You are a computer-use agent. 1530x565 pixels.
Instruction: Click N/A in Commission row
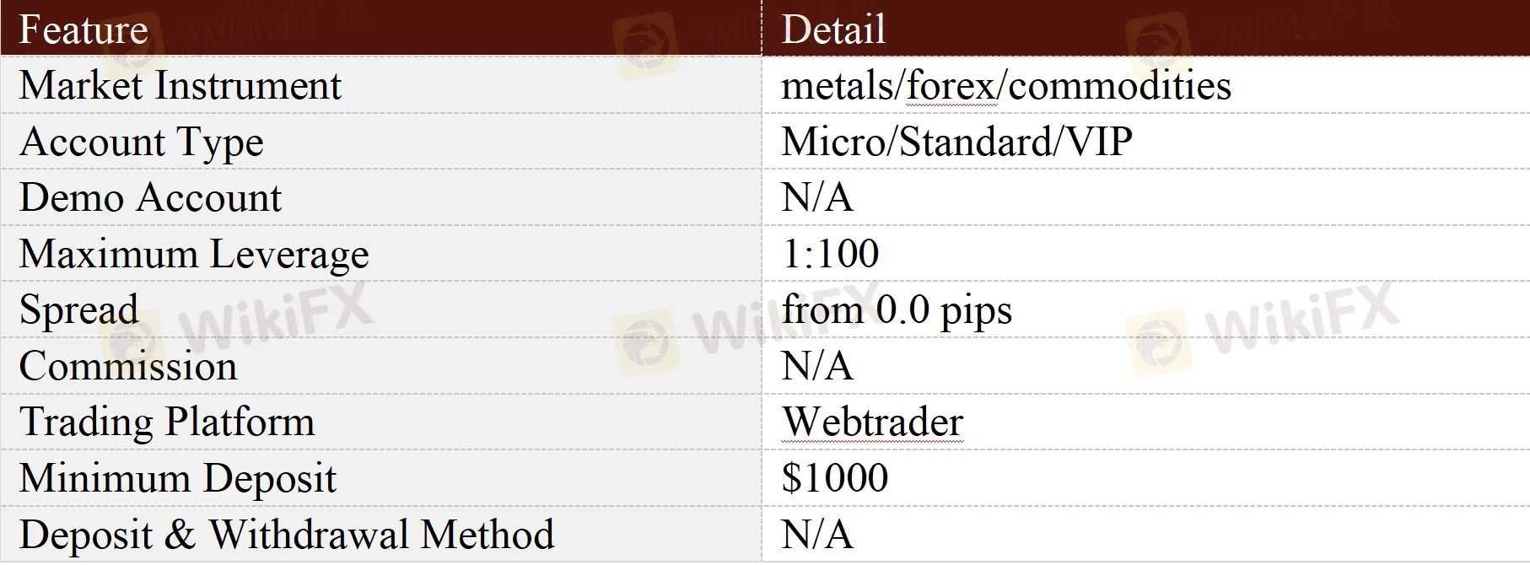click(816, 366)
